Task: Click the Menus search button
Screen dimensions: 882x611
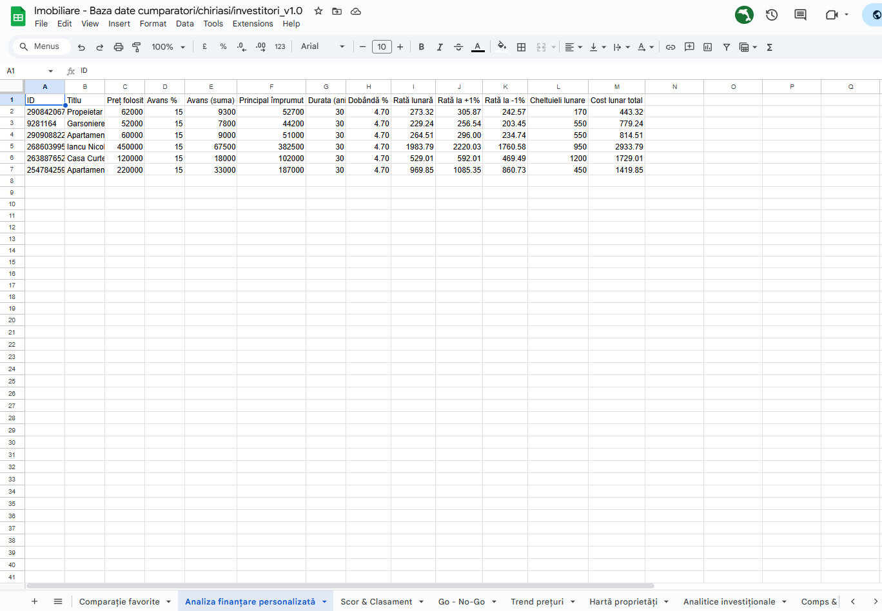Action: (40, 46)
